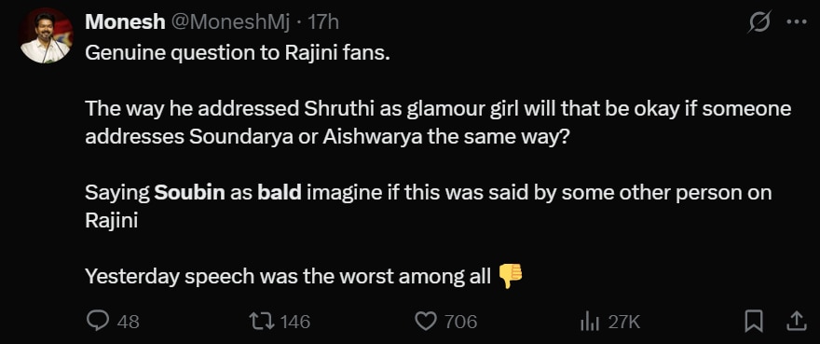The height and width of the screenshot is (344, 820).
Task: Visit the profile via the Monesh display name
Action: click(x=125, y=22)
